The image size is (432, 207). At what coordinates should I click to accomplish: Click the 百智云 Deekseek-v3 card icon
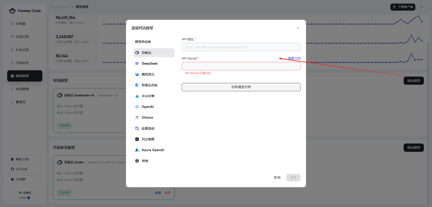59,95
